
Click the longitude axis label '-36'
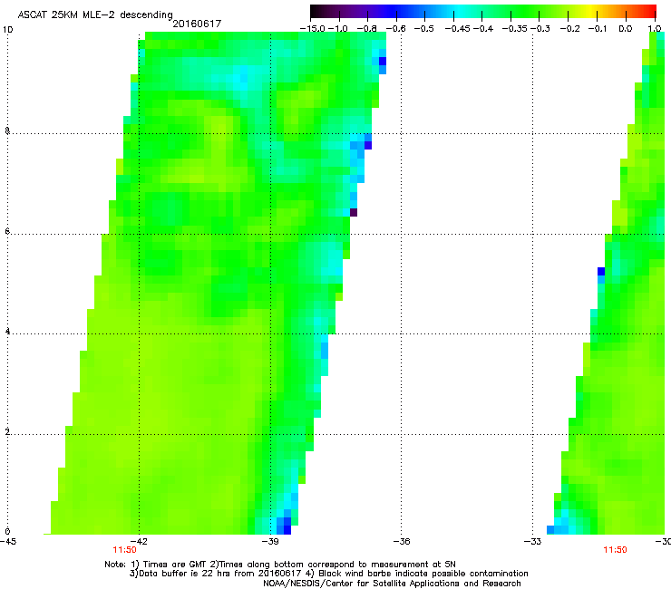click(x=402, y=542)
